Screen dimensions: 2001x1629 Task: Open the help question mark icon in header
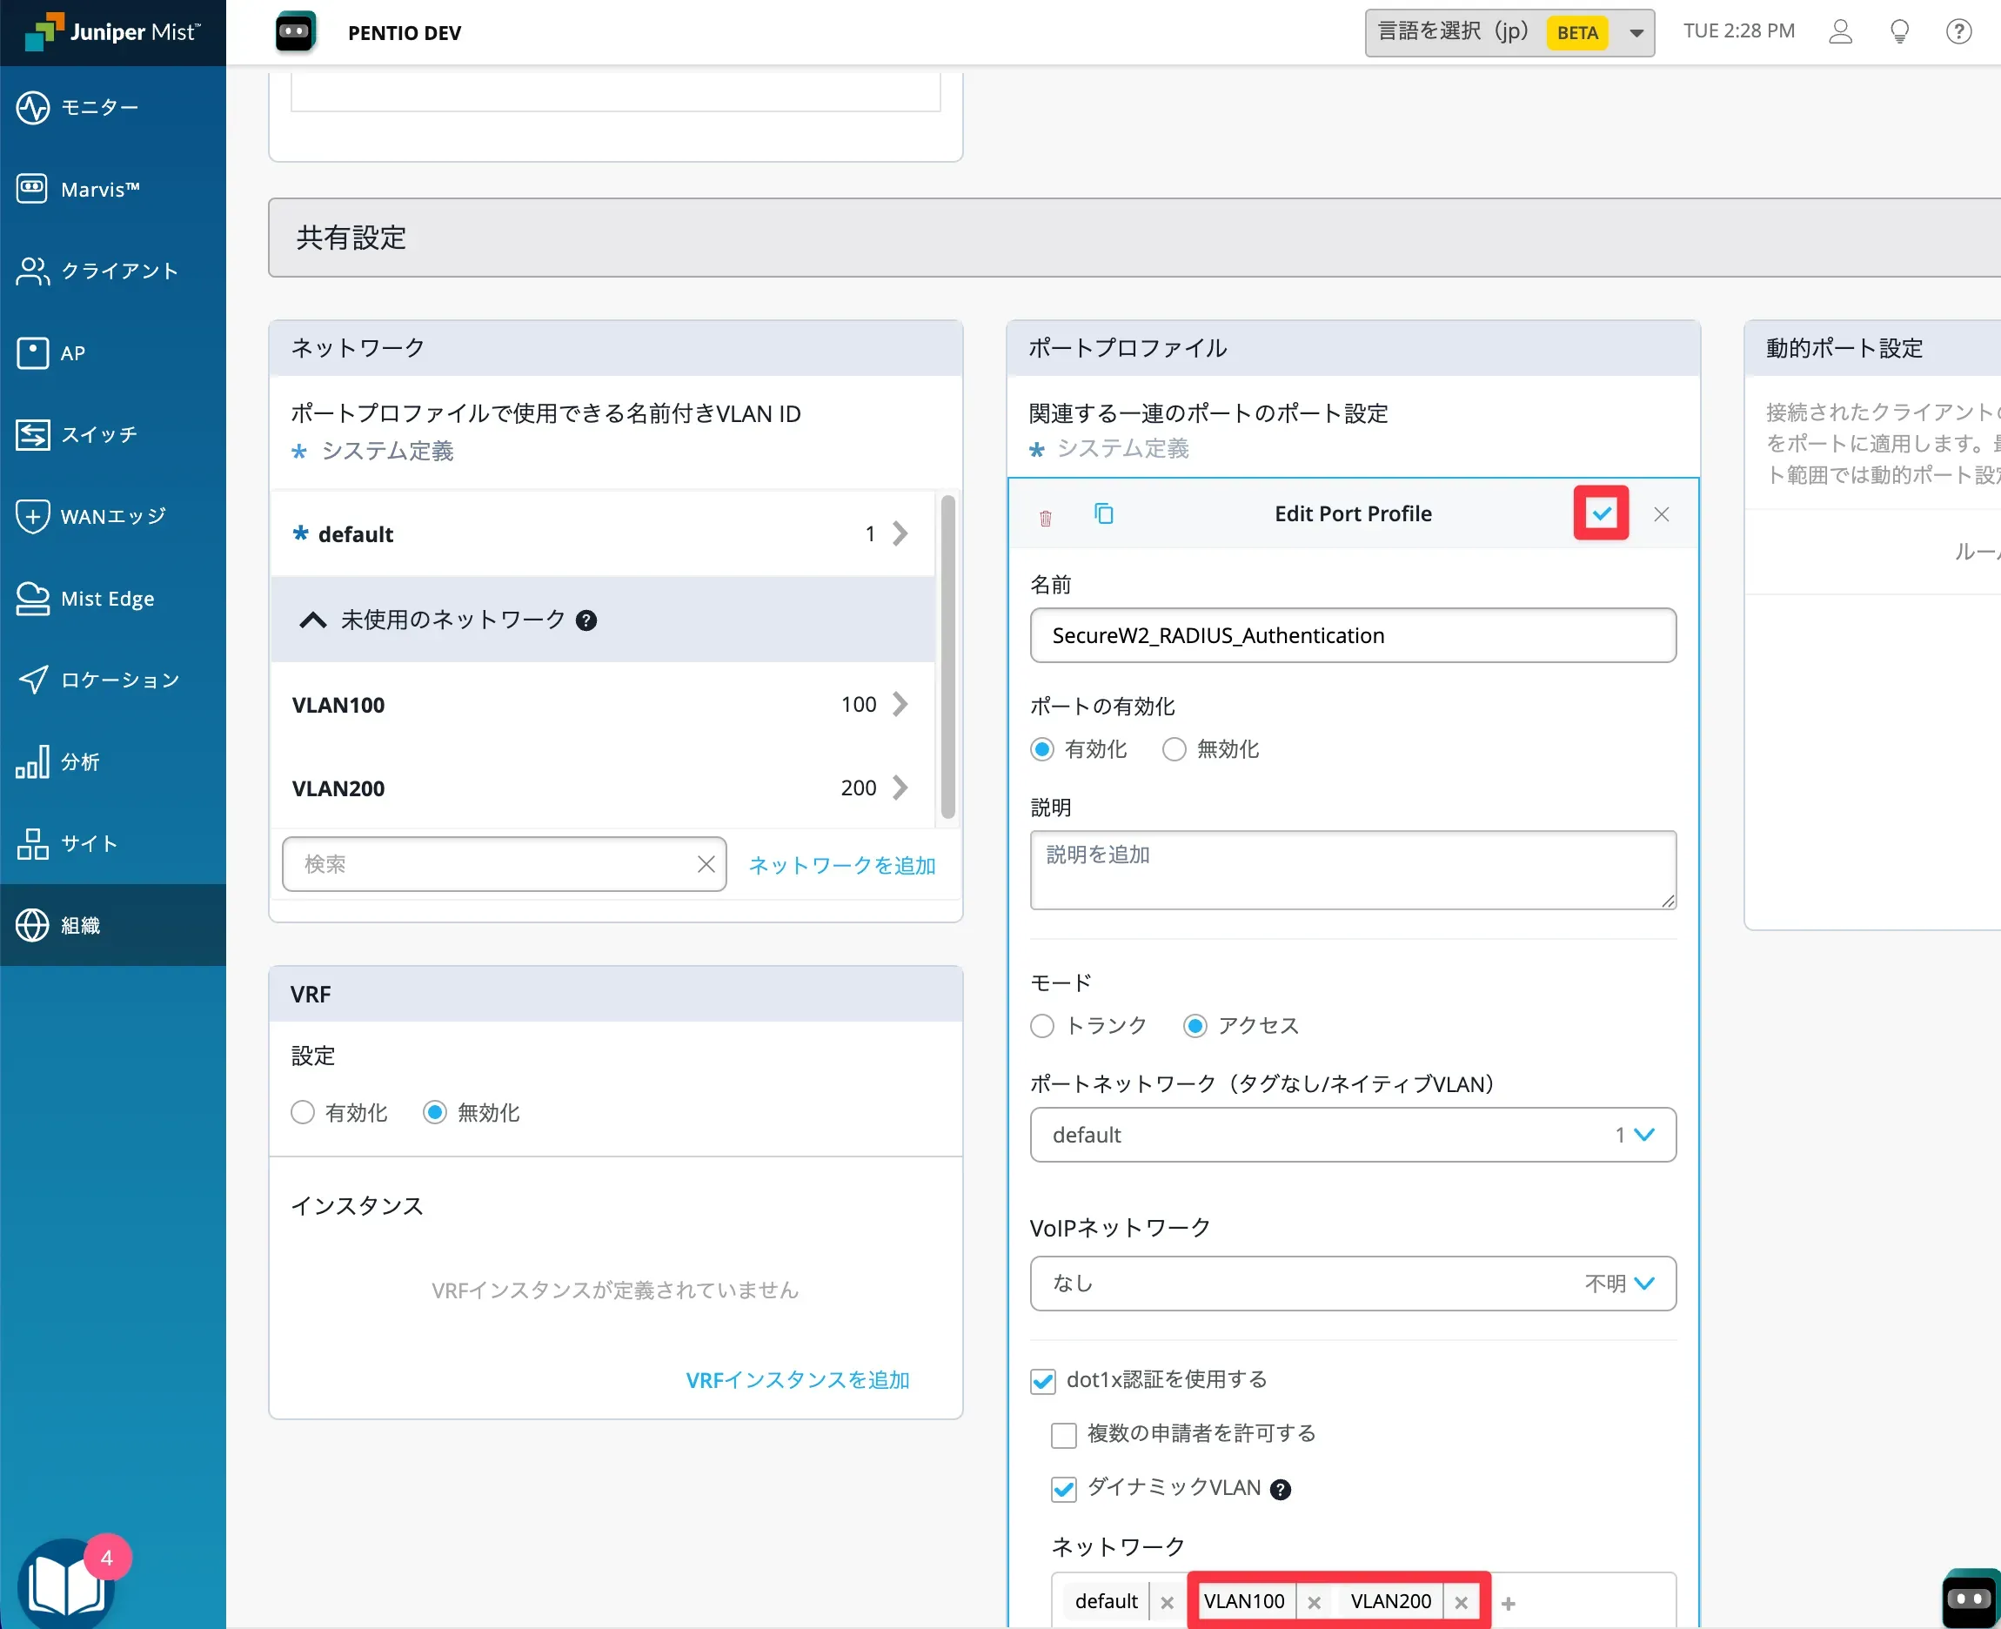click(x=1957, y=32)
